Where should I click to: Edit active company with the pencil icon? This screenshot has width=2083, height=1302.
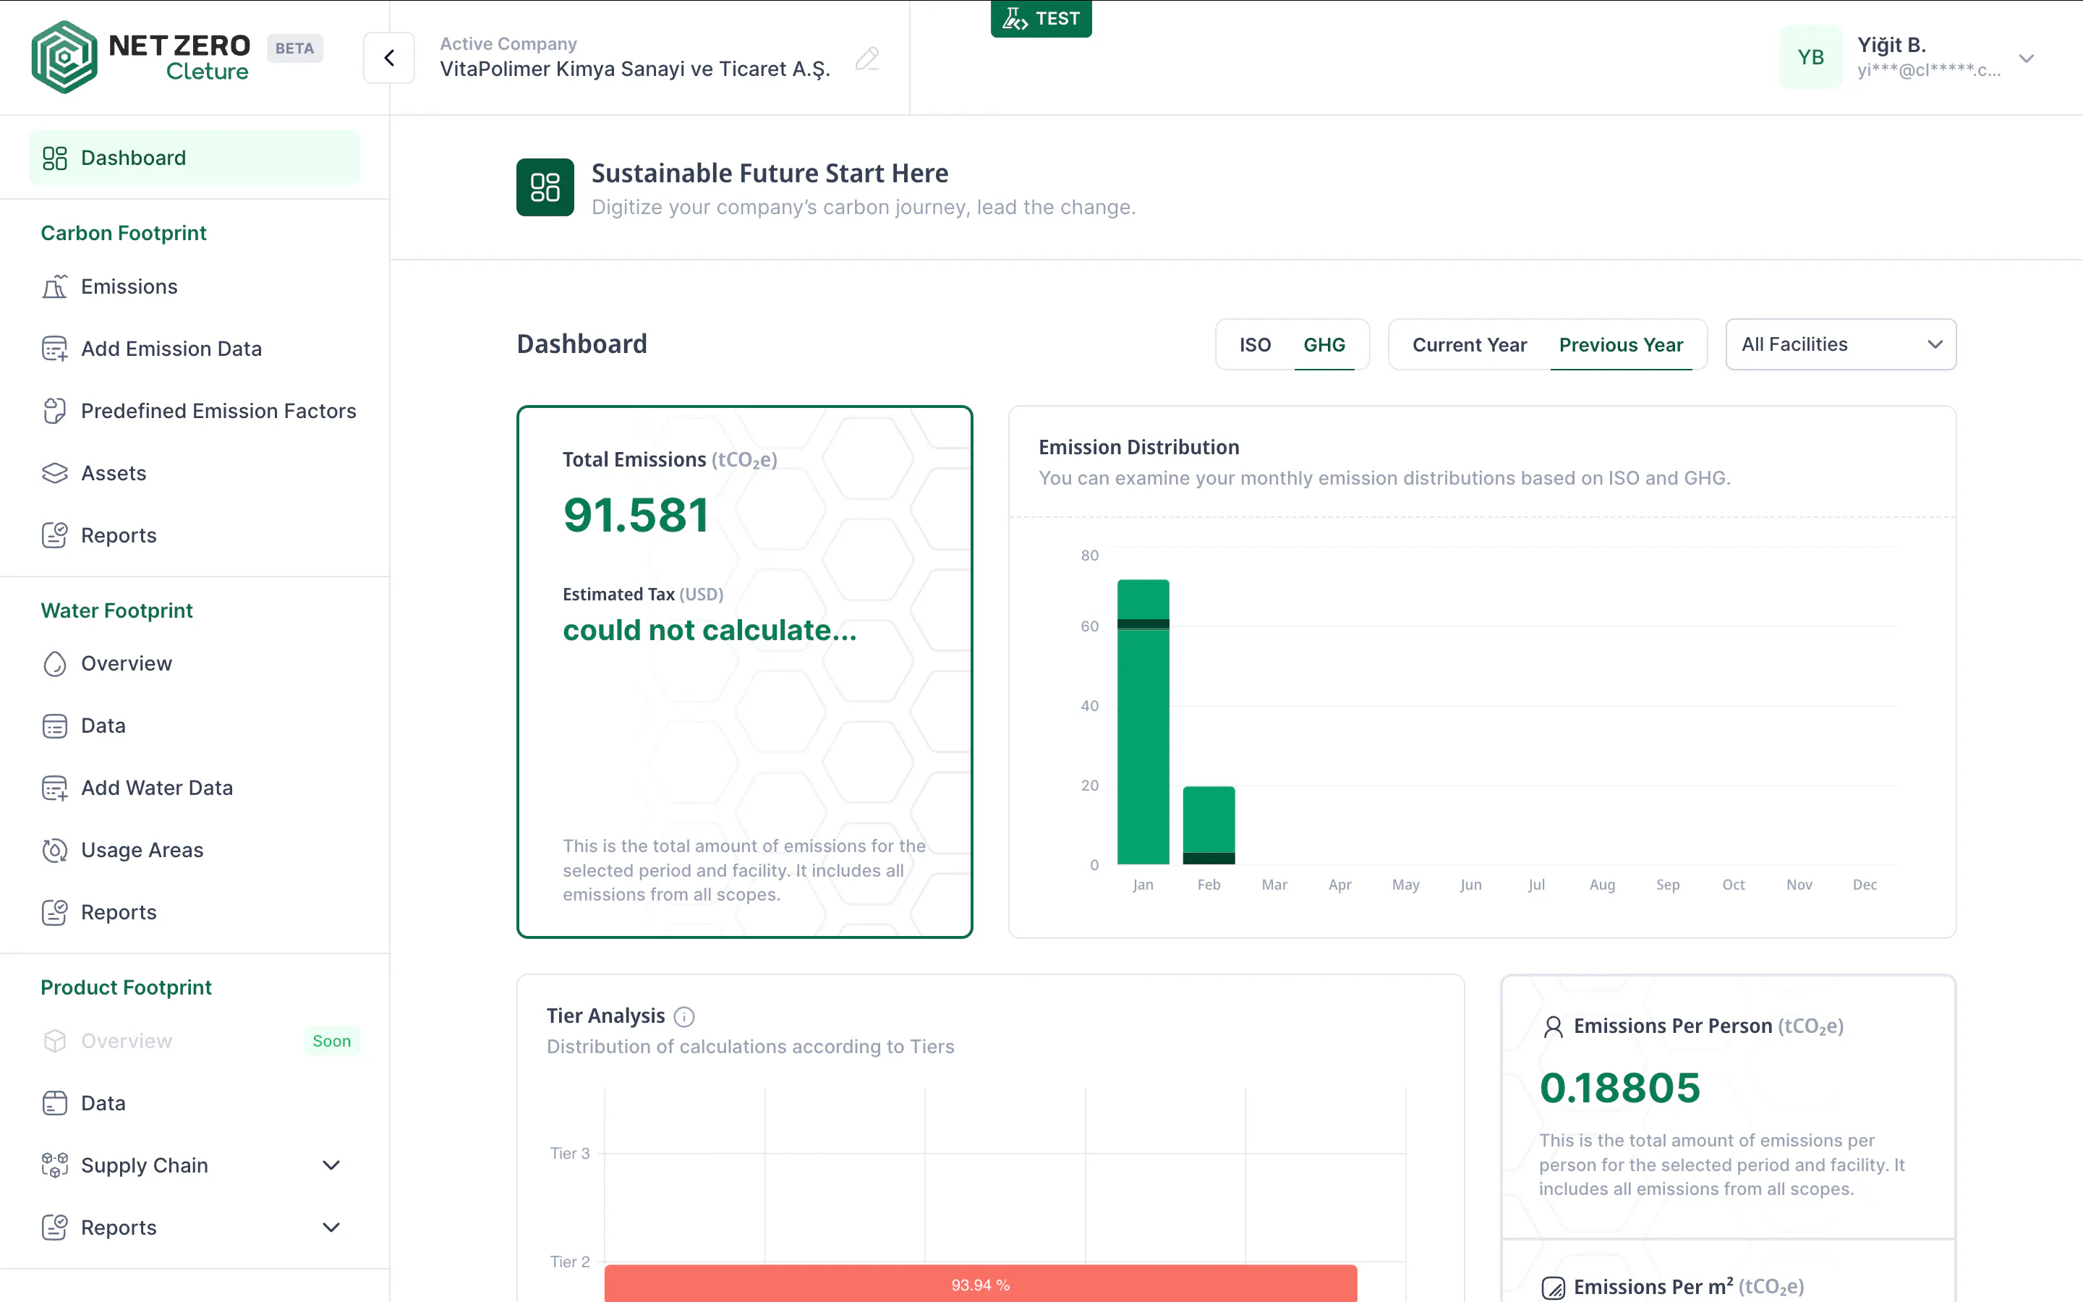[x=868, y=59]
